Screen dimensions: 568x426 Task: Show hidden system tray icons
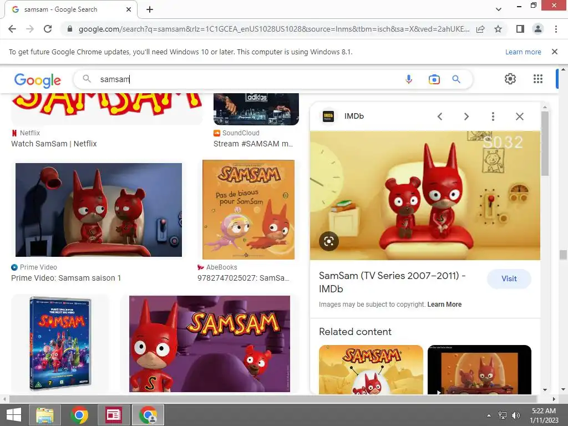coord(489,415)
